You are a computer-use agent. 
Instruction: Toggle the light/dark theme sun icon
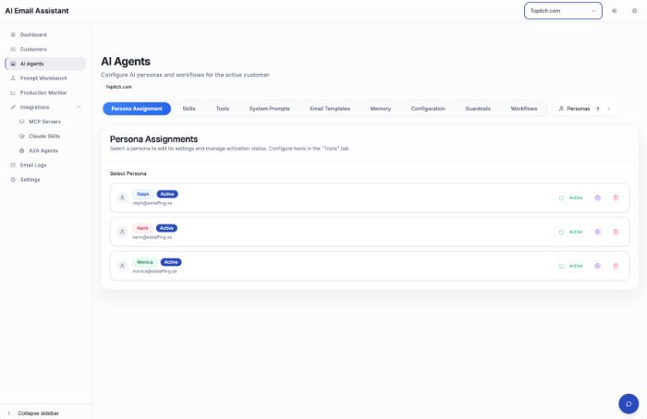[614, 11]
